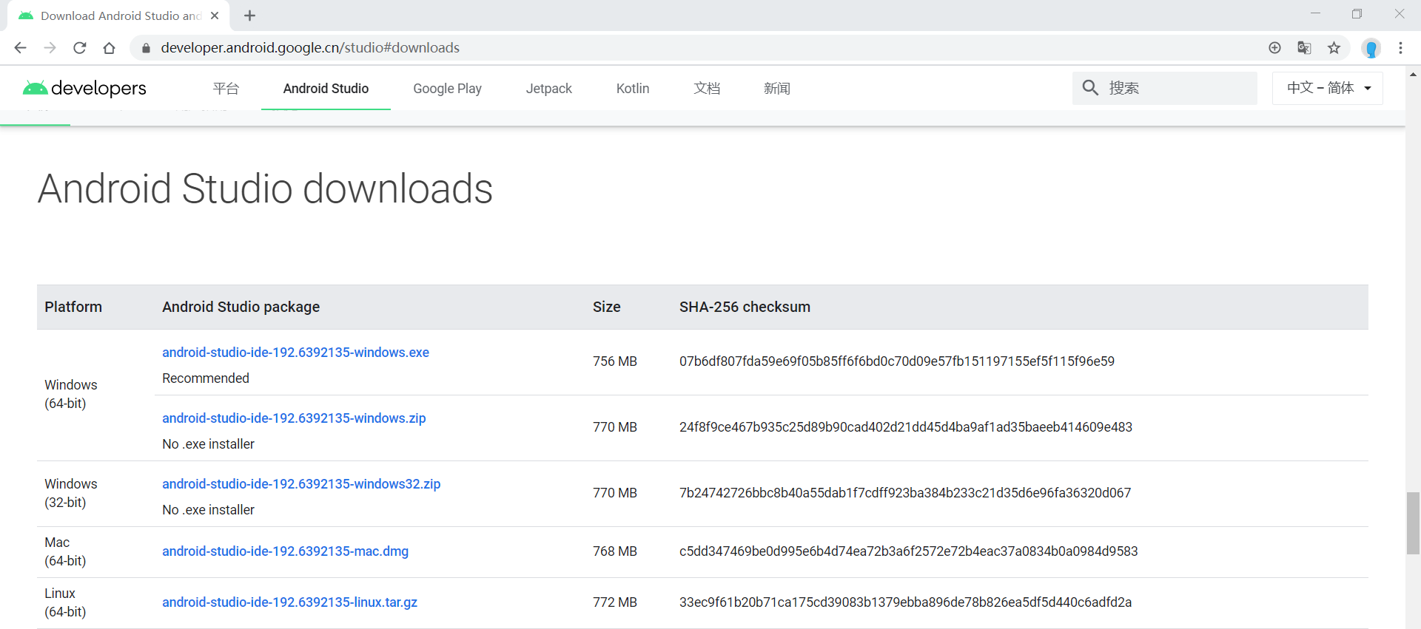Go to the 文档 nav tab
This screenshot has height=629, width=1421.
pos(707,89)
